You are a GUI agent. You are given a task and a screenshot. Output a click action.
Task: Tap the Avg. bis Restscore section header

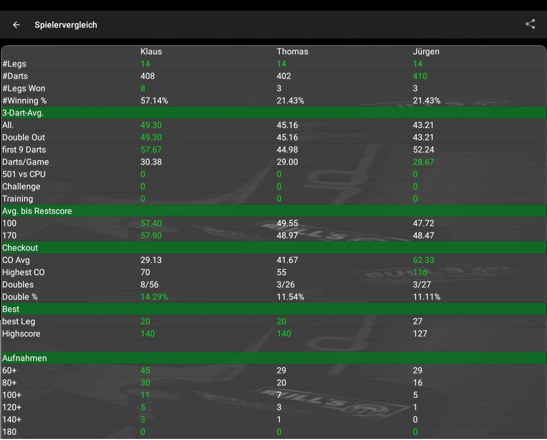coord(37,211)
